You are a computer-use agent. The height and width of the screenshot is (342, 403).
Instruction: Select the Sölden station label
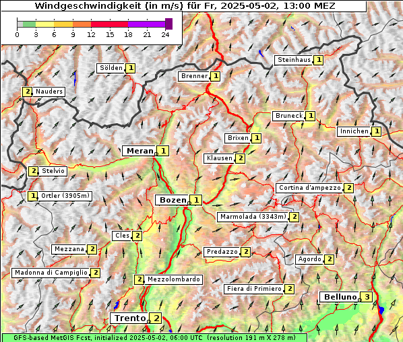[111, 68]
